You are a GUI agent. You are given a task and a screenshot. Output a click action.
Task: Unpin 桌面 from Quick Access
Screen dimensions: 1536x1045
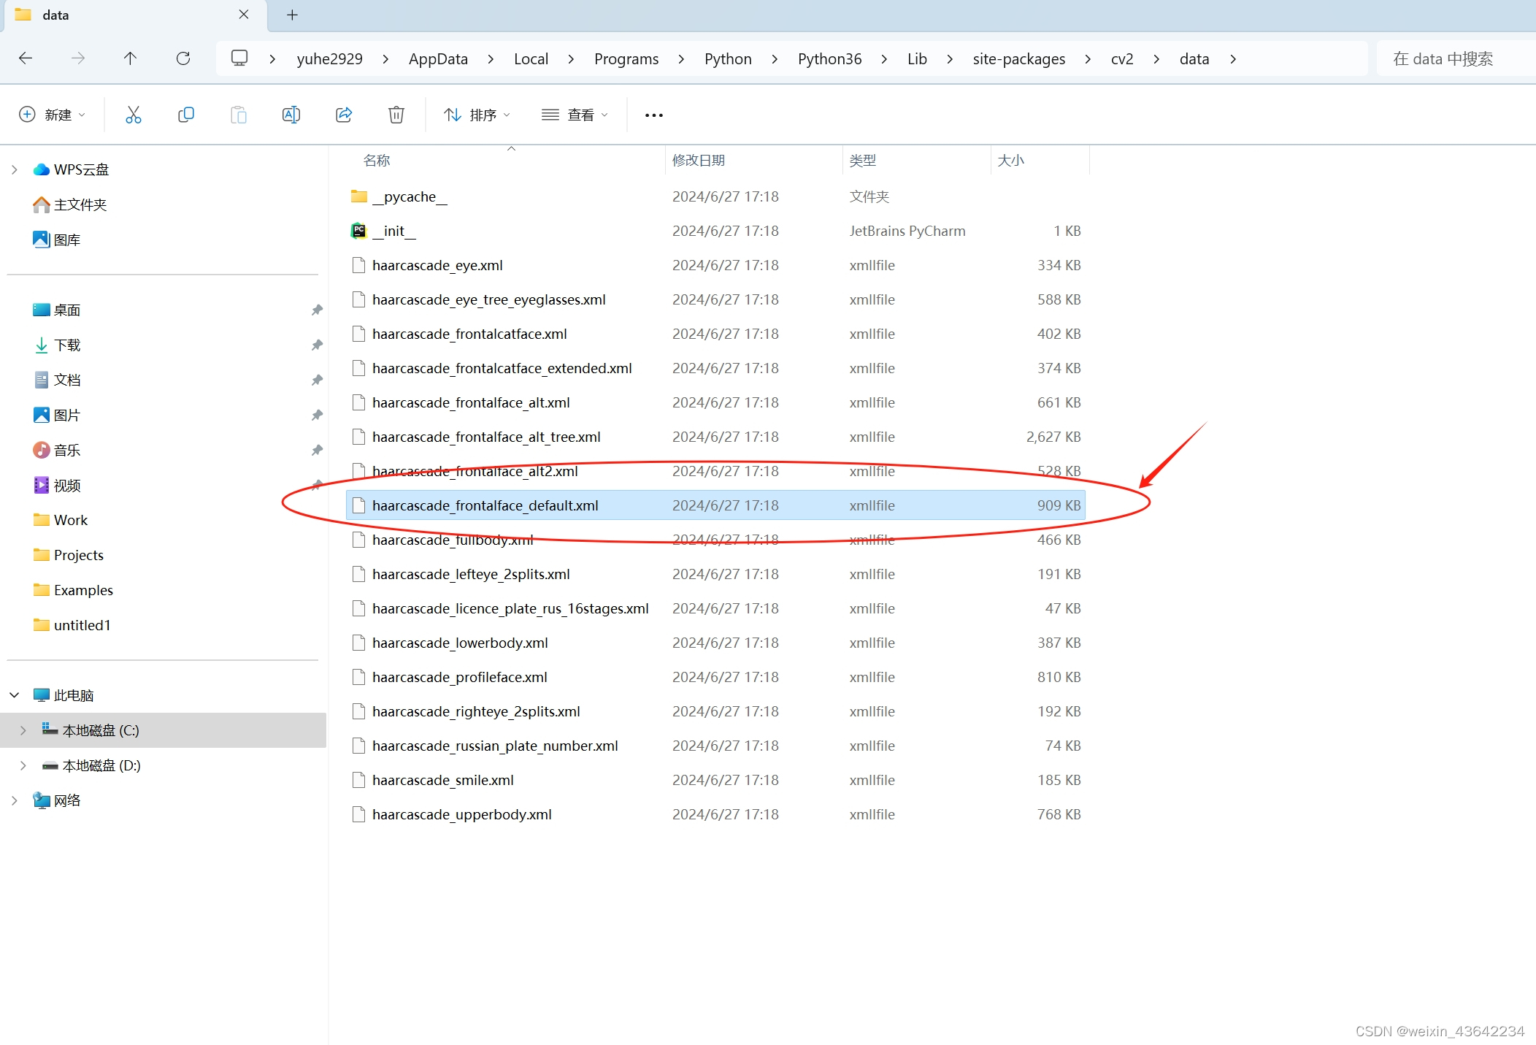(317, 309)
